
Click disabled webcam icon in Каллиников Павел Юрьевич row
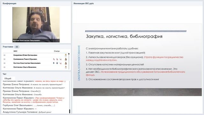click(x=57, y=59)
